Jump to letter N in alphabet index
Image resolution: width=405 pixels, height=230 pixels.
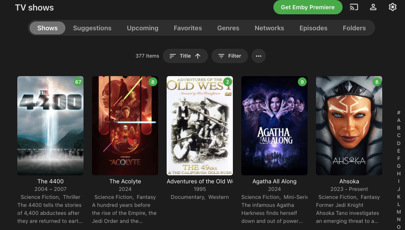pyautogui.click(x=399, y=219)
